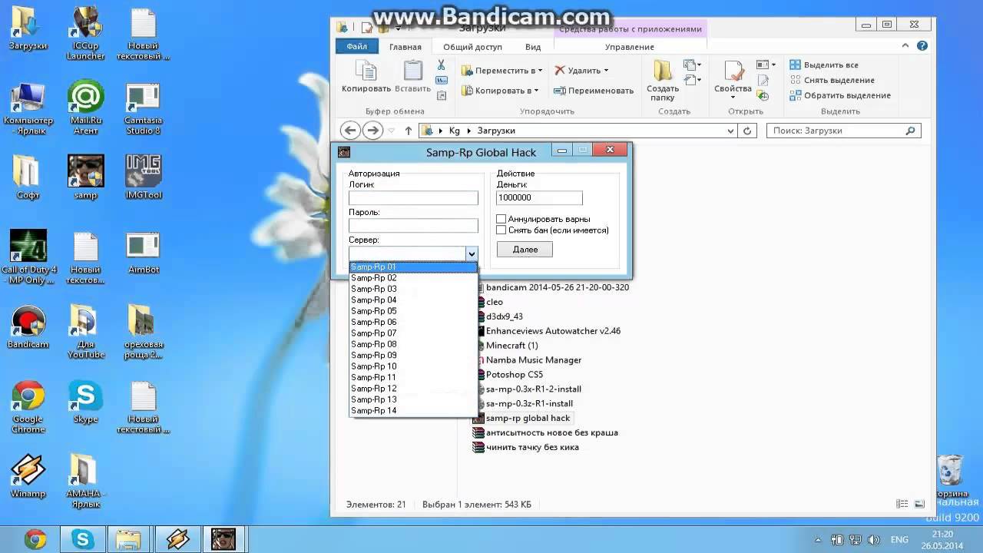Select the Camtasia Studio 8 desktop shortcut

pos(143,109)
